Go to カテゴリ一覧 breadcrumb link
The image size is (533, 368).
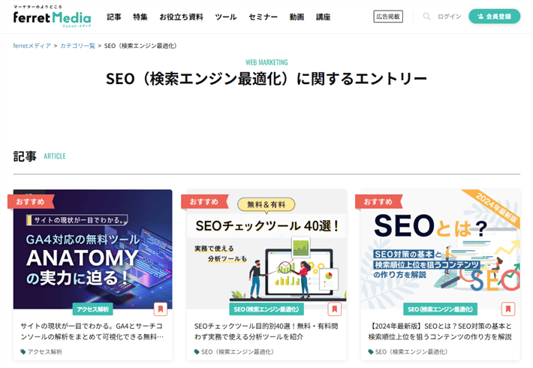coord(77,46)
